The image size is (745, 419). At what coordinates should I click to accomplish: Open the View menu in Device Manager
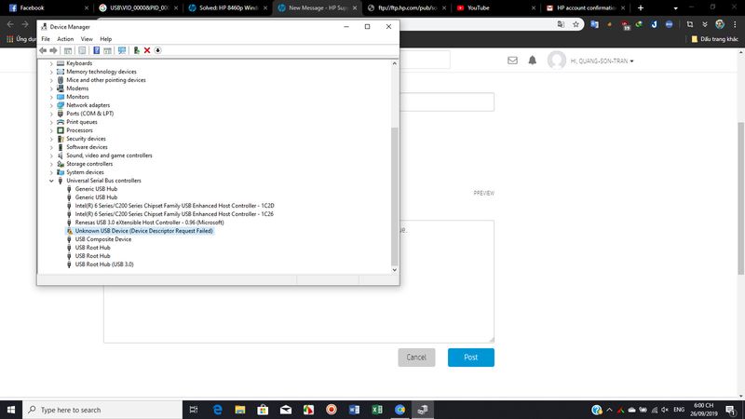click(x=87, y=39)
